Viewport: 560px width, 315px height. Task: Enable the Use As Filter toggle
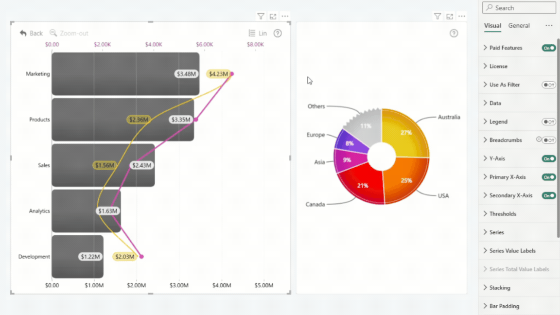[x=548, y=85]
